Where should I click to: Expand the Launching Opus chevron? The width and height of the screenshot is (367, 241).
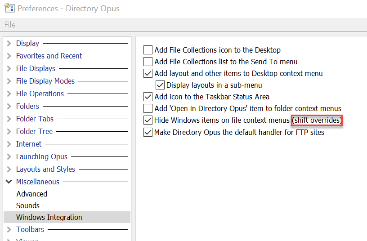9,156
